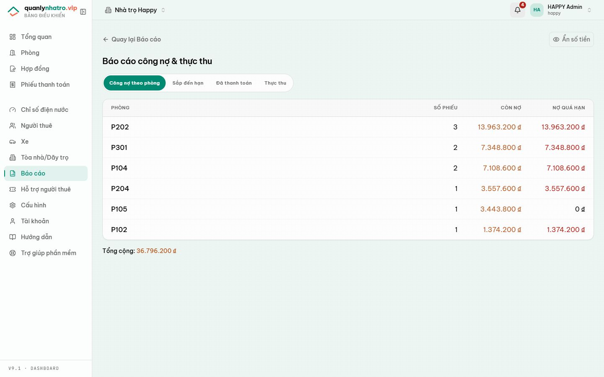
Task: Navigate to Phiếu thanh toán page
Action: pos(46,85)
